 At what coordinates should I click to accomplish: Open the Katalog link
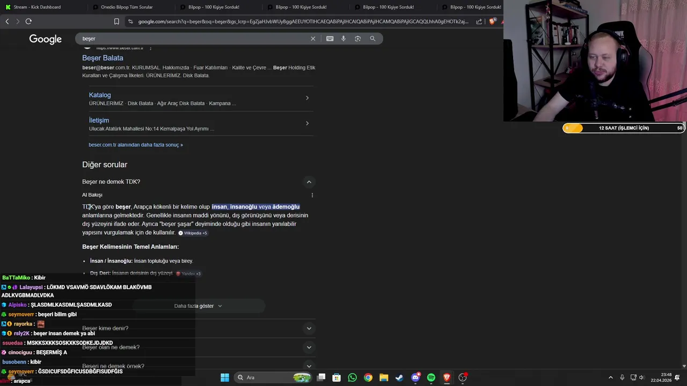(100, 95)
